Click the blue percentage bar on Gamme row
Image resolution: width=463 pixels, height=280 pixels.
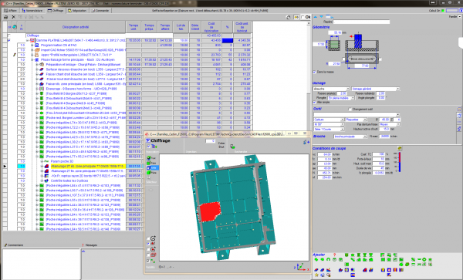[x=228, y=40]
